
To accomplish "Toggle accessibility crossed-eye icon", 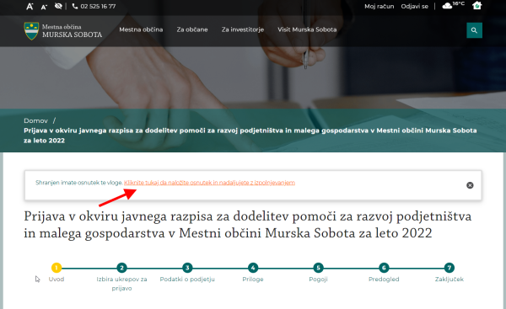I will tap(58, 6).
